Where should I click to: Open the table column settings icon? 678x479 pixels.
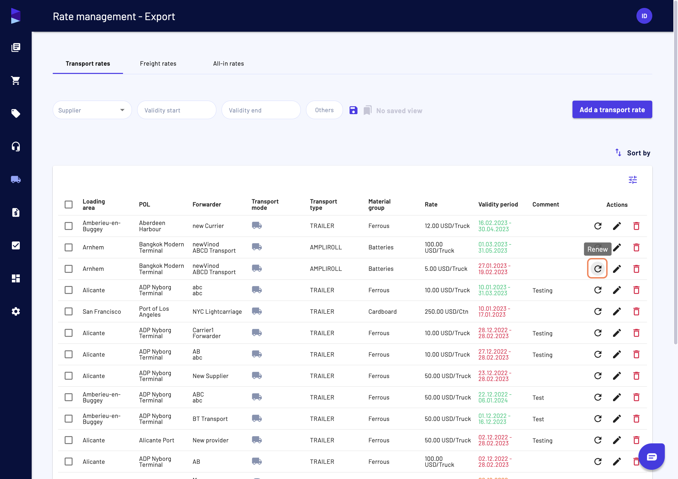[x=633, y=180]
